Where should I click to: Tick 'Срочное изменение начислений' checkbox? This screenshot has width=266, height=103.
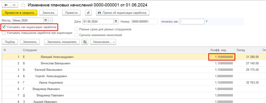point(77,35)
